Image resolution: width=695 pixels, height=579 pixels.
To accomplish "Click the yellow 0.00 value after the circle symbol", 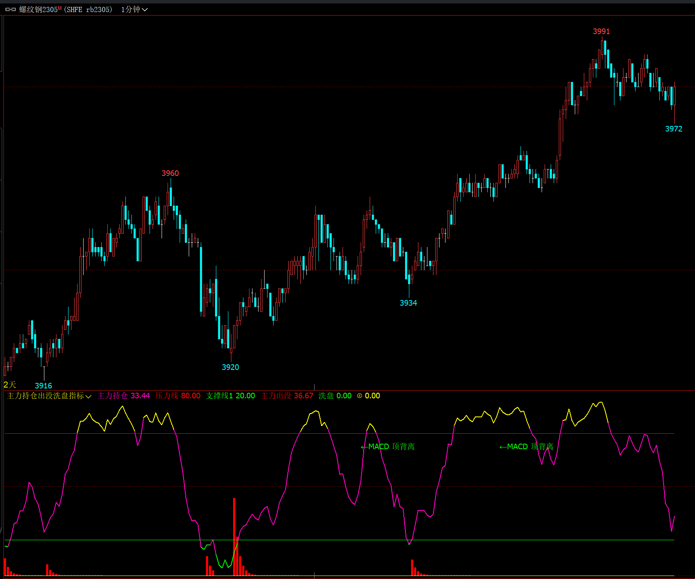I will click(372, 396).
